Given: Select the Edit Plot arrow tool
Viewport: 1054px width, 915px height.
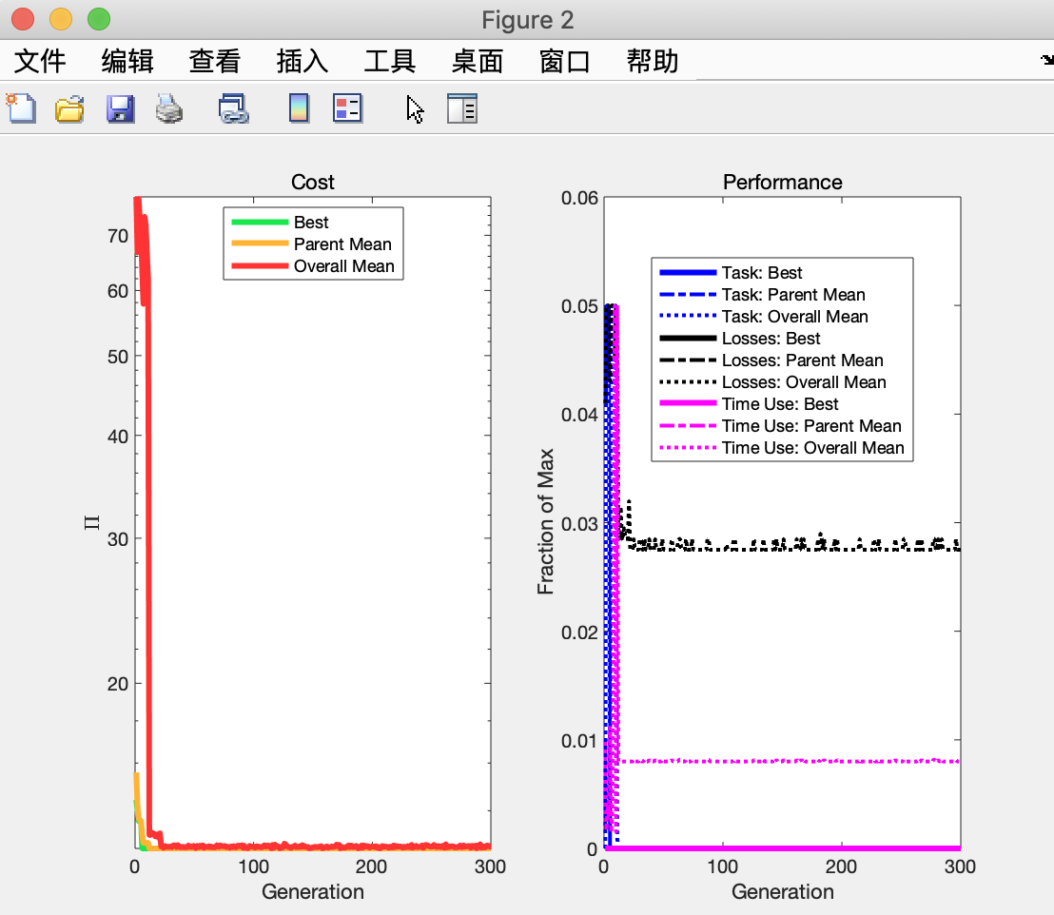Looking at the screenshot, I should tap(415, 109).
